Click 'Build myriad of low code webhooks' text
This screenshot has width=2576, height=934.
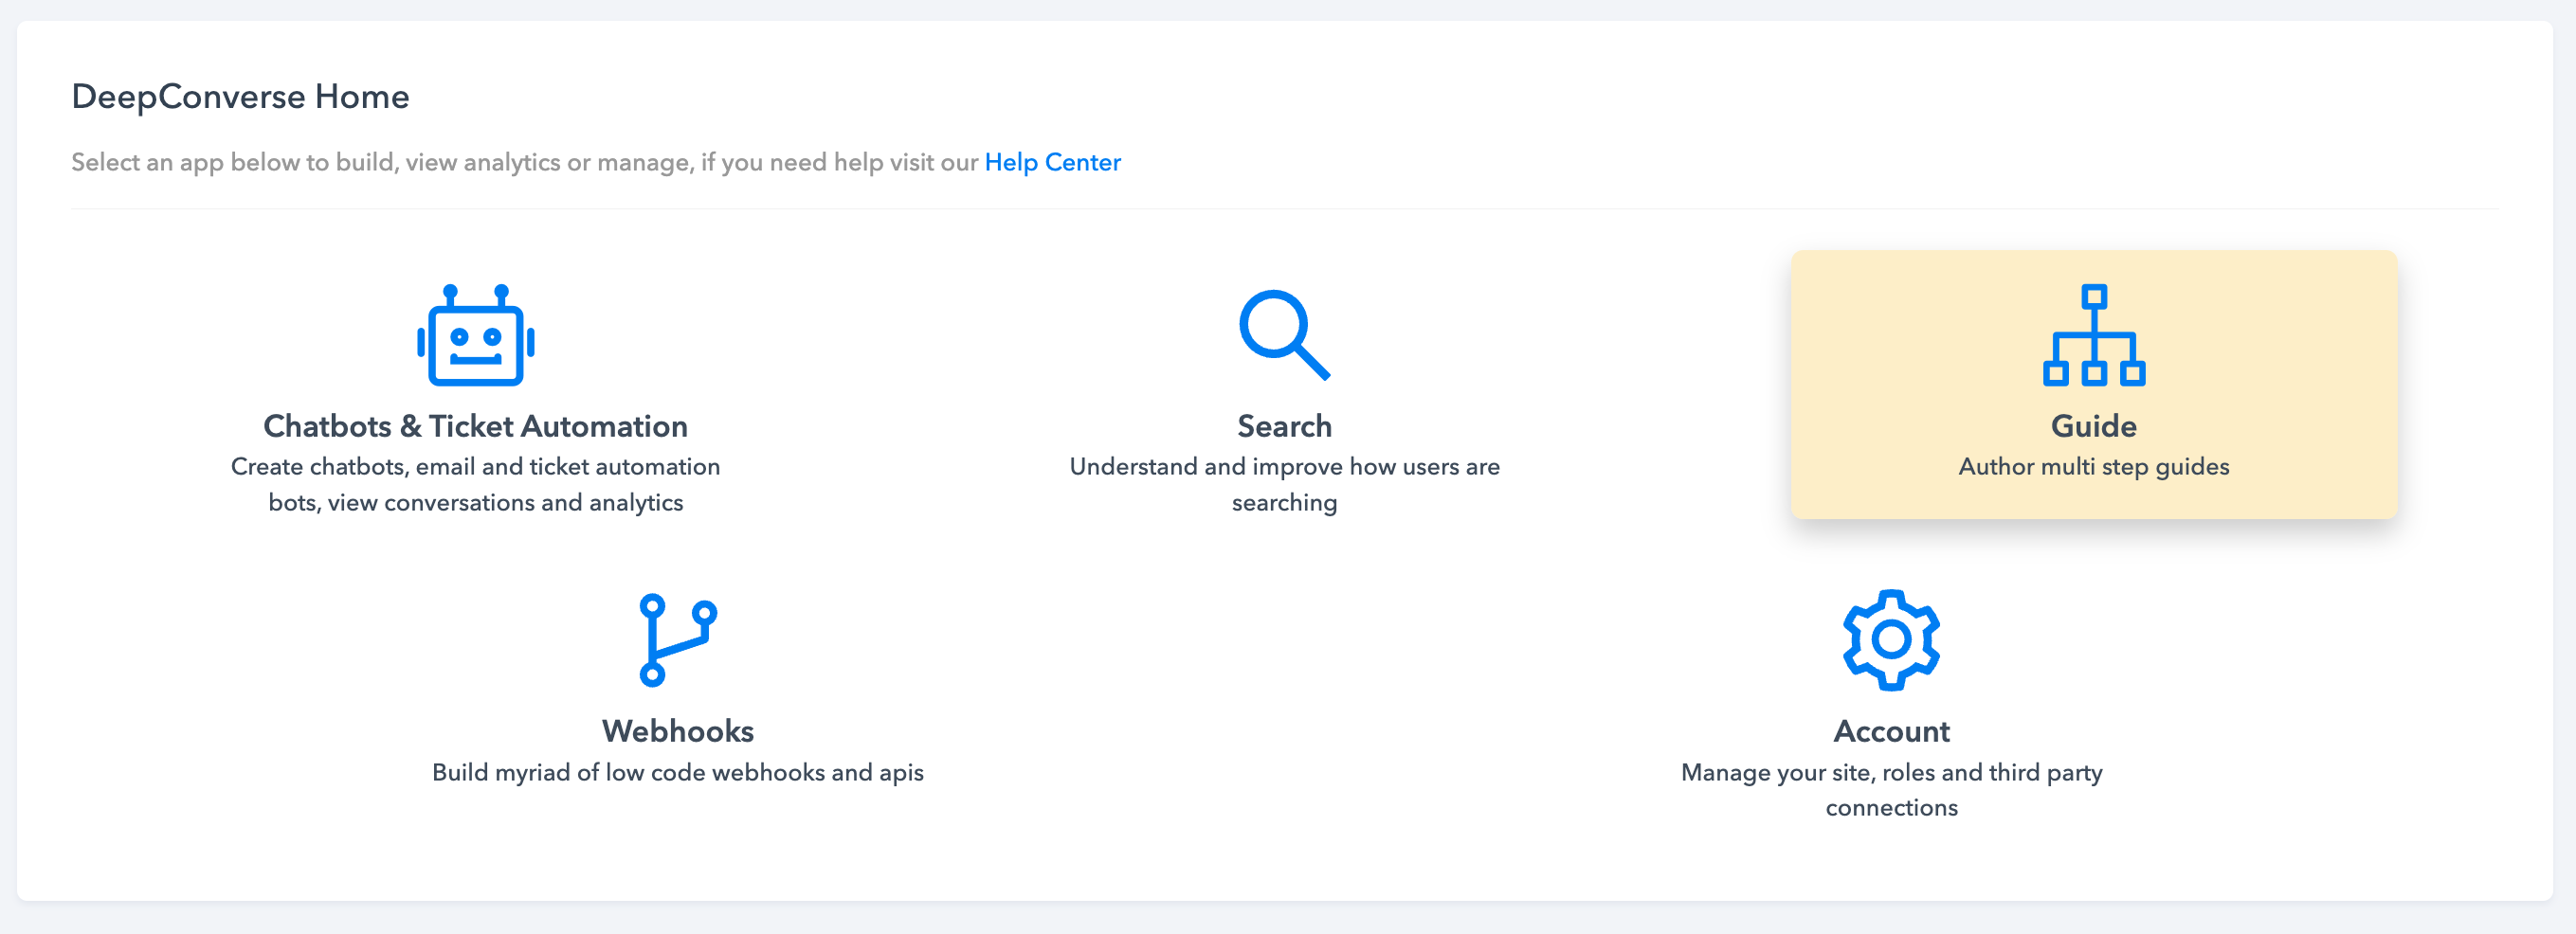[x=677, y=772]
